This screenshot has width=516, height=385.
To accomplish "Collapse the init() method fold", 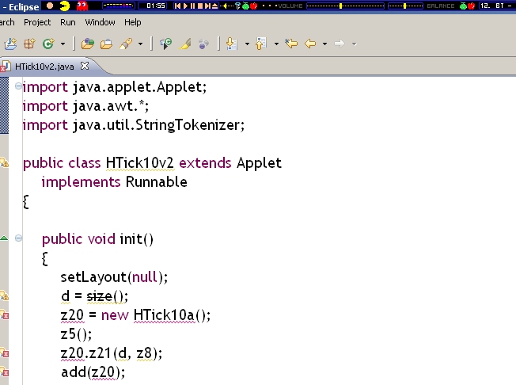I will (18, 238).
